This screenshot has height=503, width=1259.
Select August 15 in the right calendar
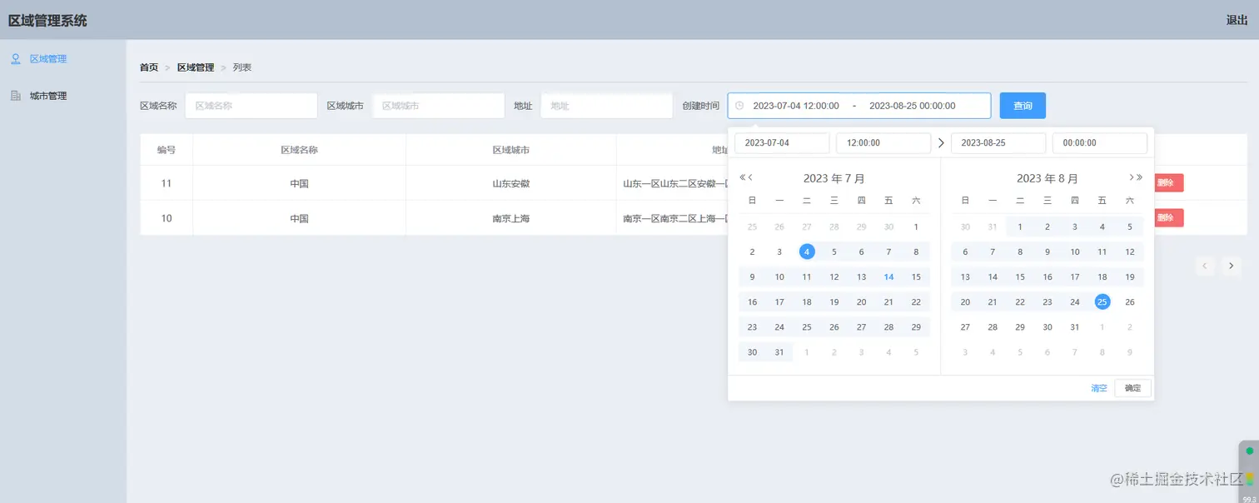click(1020, 277)
